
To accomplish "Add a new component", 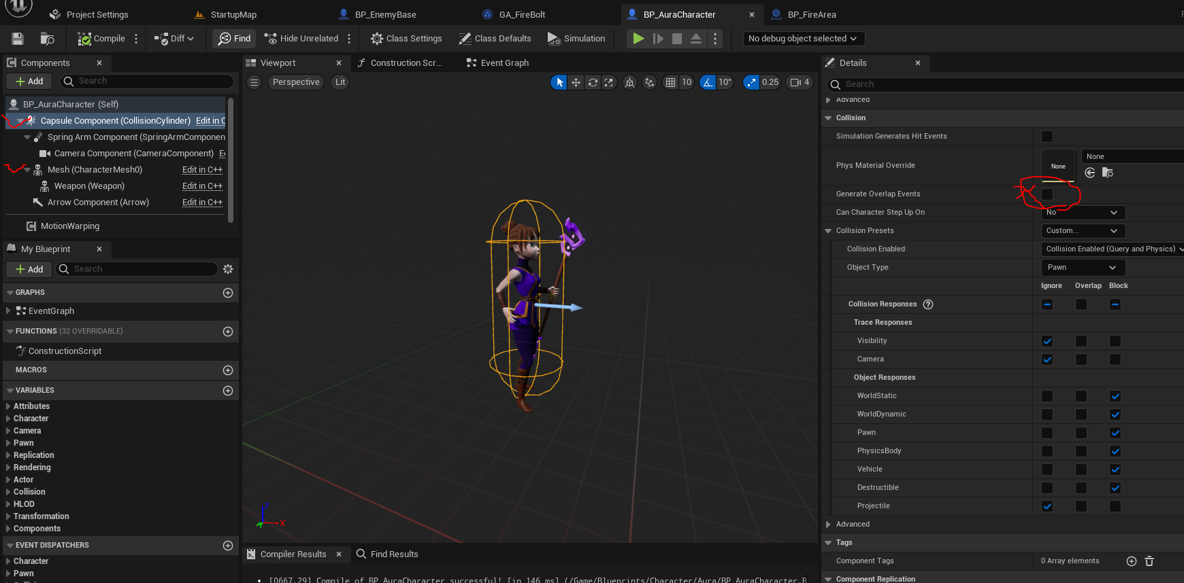I will (x=29, y=82).
